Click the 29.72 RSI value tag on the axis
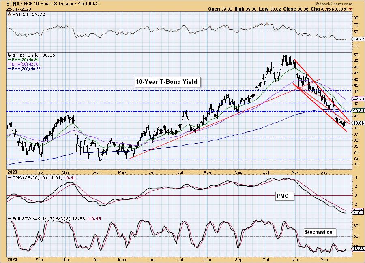 (x=359, y=39)
